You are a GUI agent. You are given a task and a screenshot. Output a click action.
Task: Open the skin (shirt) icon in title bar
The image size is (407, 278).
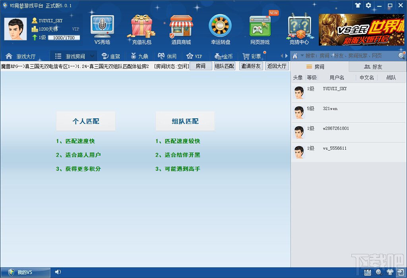(358, 5)
